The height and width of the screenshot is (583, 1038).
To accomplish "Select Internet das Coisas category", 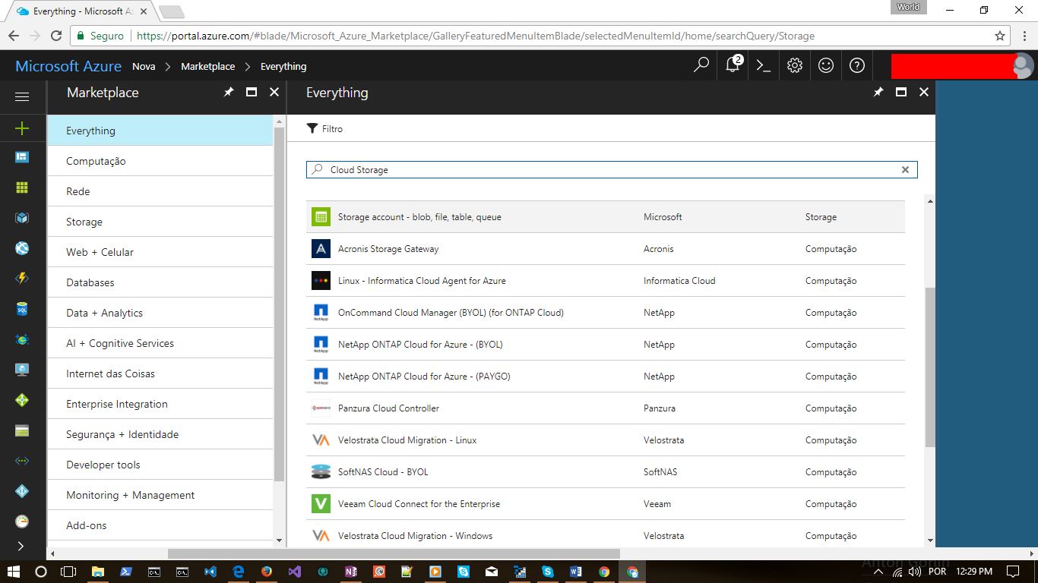I will [x=160, y=373].
